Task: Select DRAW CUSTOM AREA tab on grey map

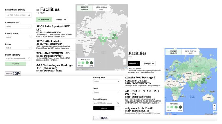Action: [x=101, y=8]
